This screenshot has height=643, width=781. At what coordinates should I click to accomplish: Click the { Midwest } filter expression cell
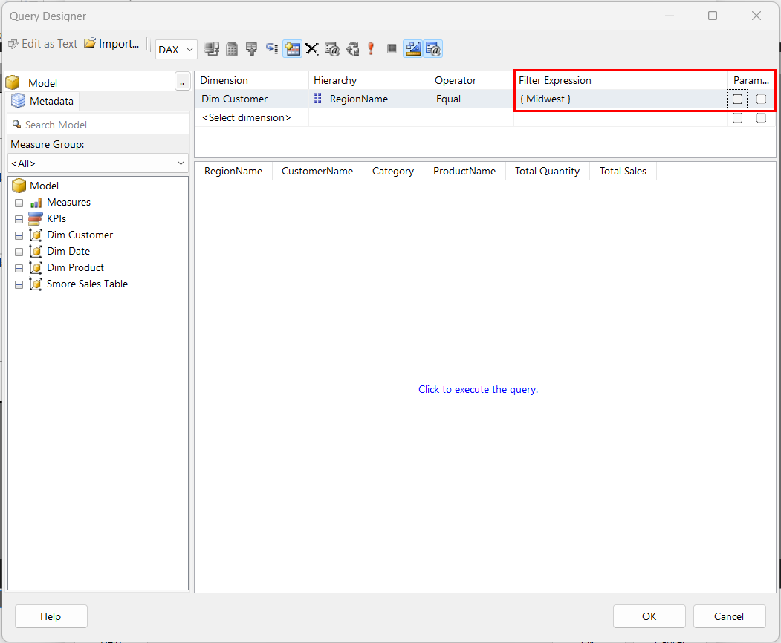(620, 99)
